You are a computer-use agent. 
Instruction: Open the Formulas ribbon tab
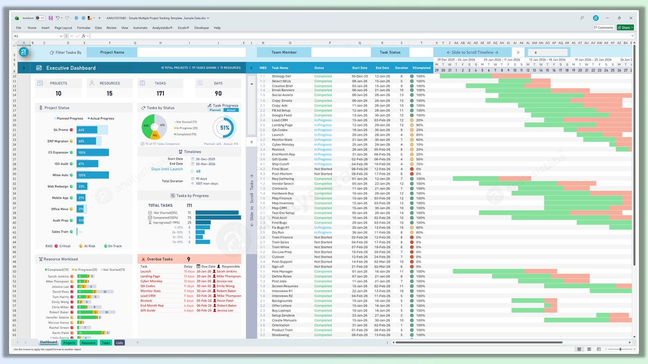click(84, 28)
